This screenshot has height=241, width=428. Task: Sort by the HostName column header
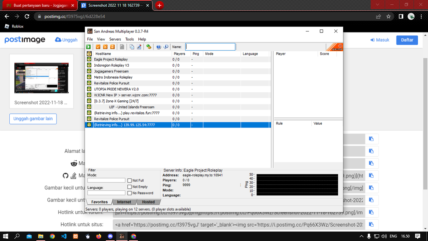click(132, 54)
